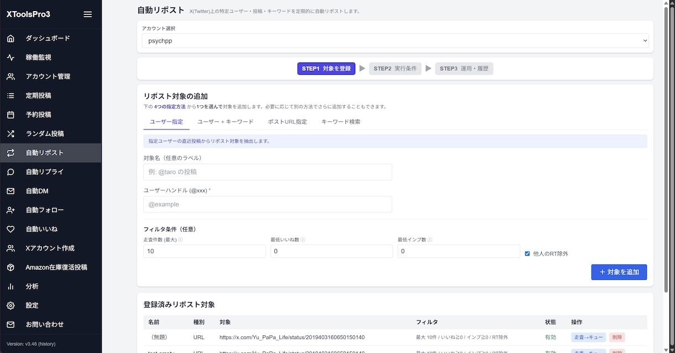Toggle the sidebar hamburger menu icon
This screenshot has height=353, width=675.
87,14
